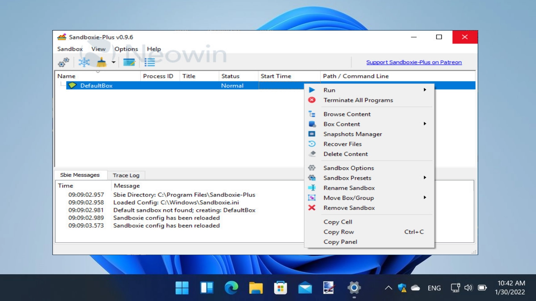The image size is (536, 301).
Task: Select the DefaultBox row name
Action: click(96, 85)
